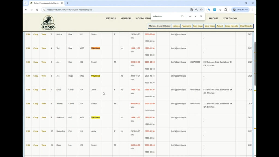Click the zoom magnifier icon in the address bar
The height and width of the screenshot is (157, 279).
pyautogui.click(x=197, y=10)
